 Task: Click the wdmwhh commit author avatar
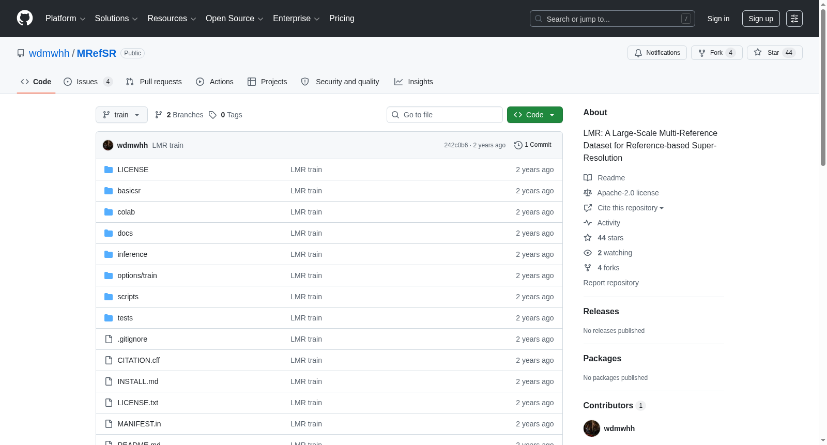[x=108, y=145]
